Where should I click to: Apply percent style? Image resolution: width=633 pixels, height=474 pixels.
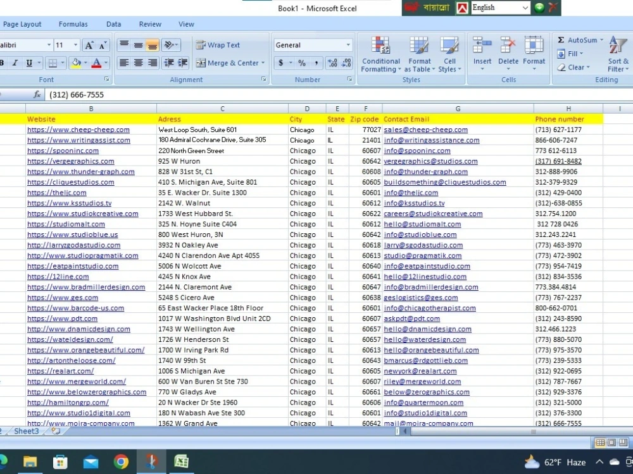point(301,63)
